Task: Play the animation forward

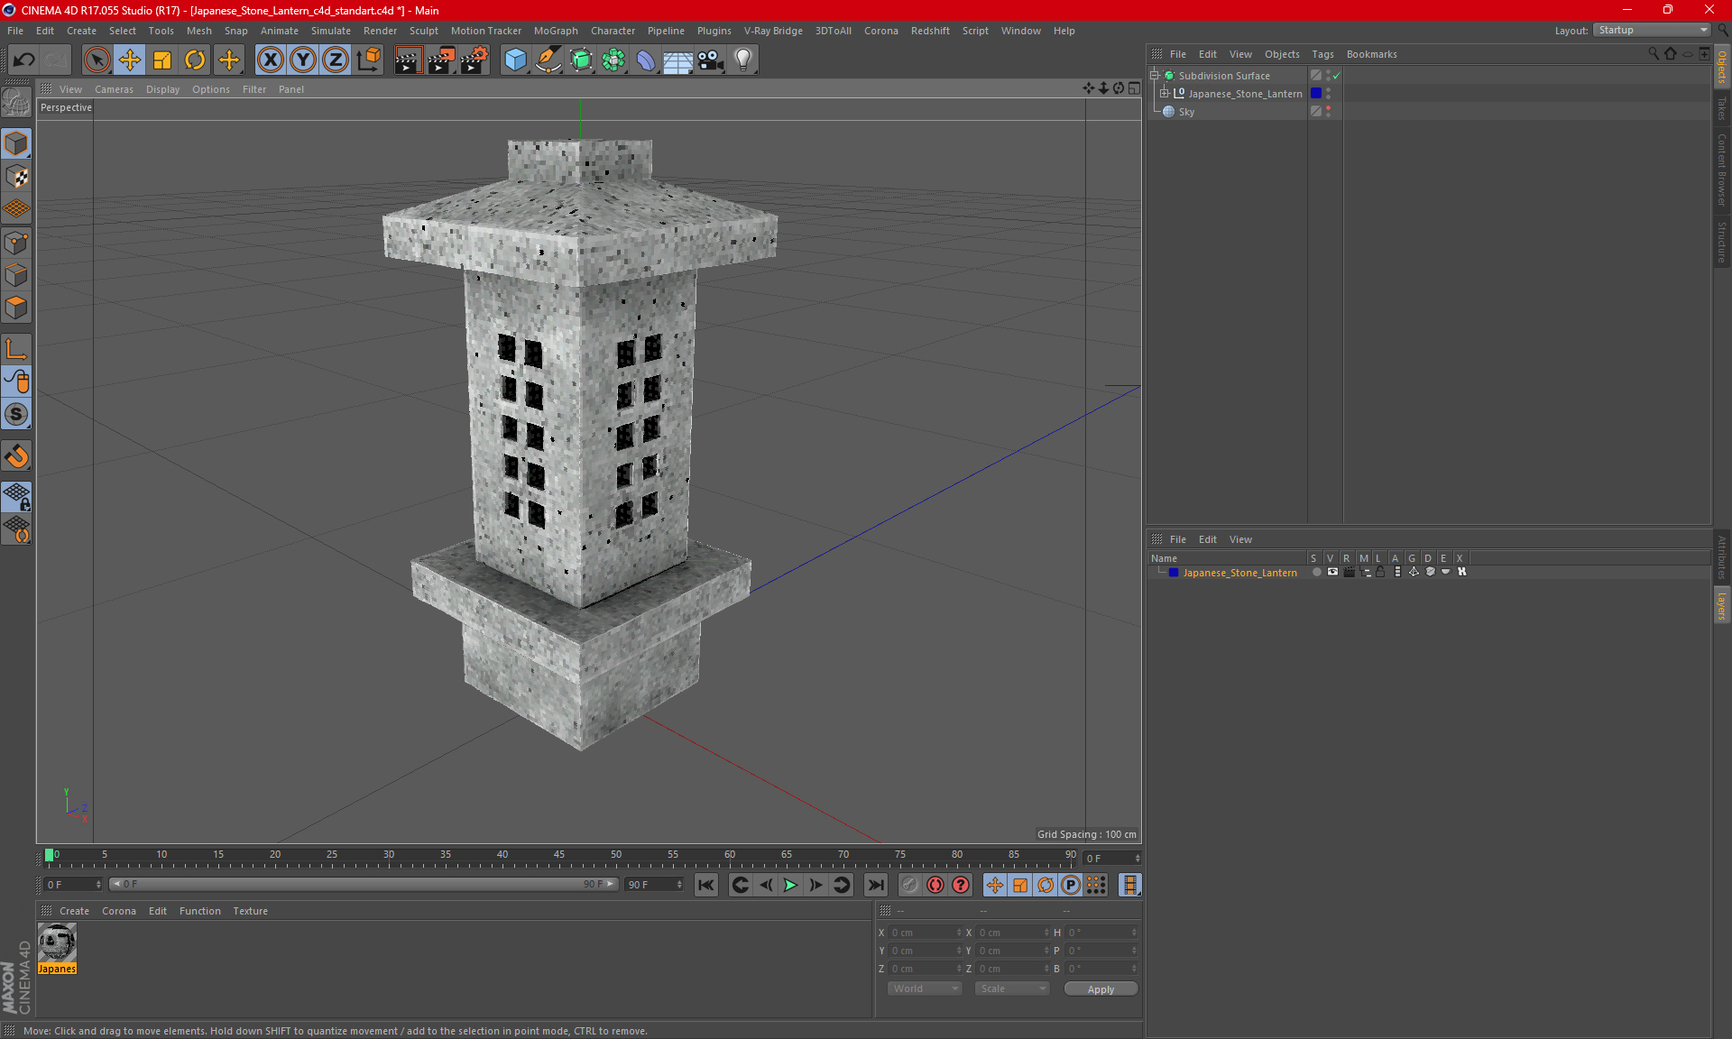Action: (790, 885)
